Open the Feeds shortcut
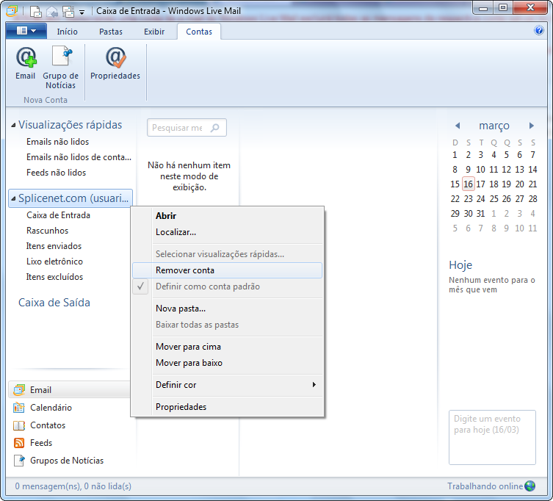The height and width of the screenshot is (501, 553). (x=32, y=443)
